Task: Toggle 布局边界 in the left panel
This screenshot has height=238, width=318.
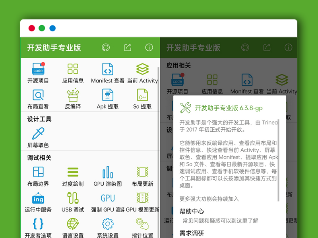Action: pos(38,176)
